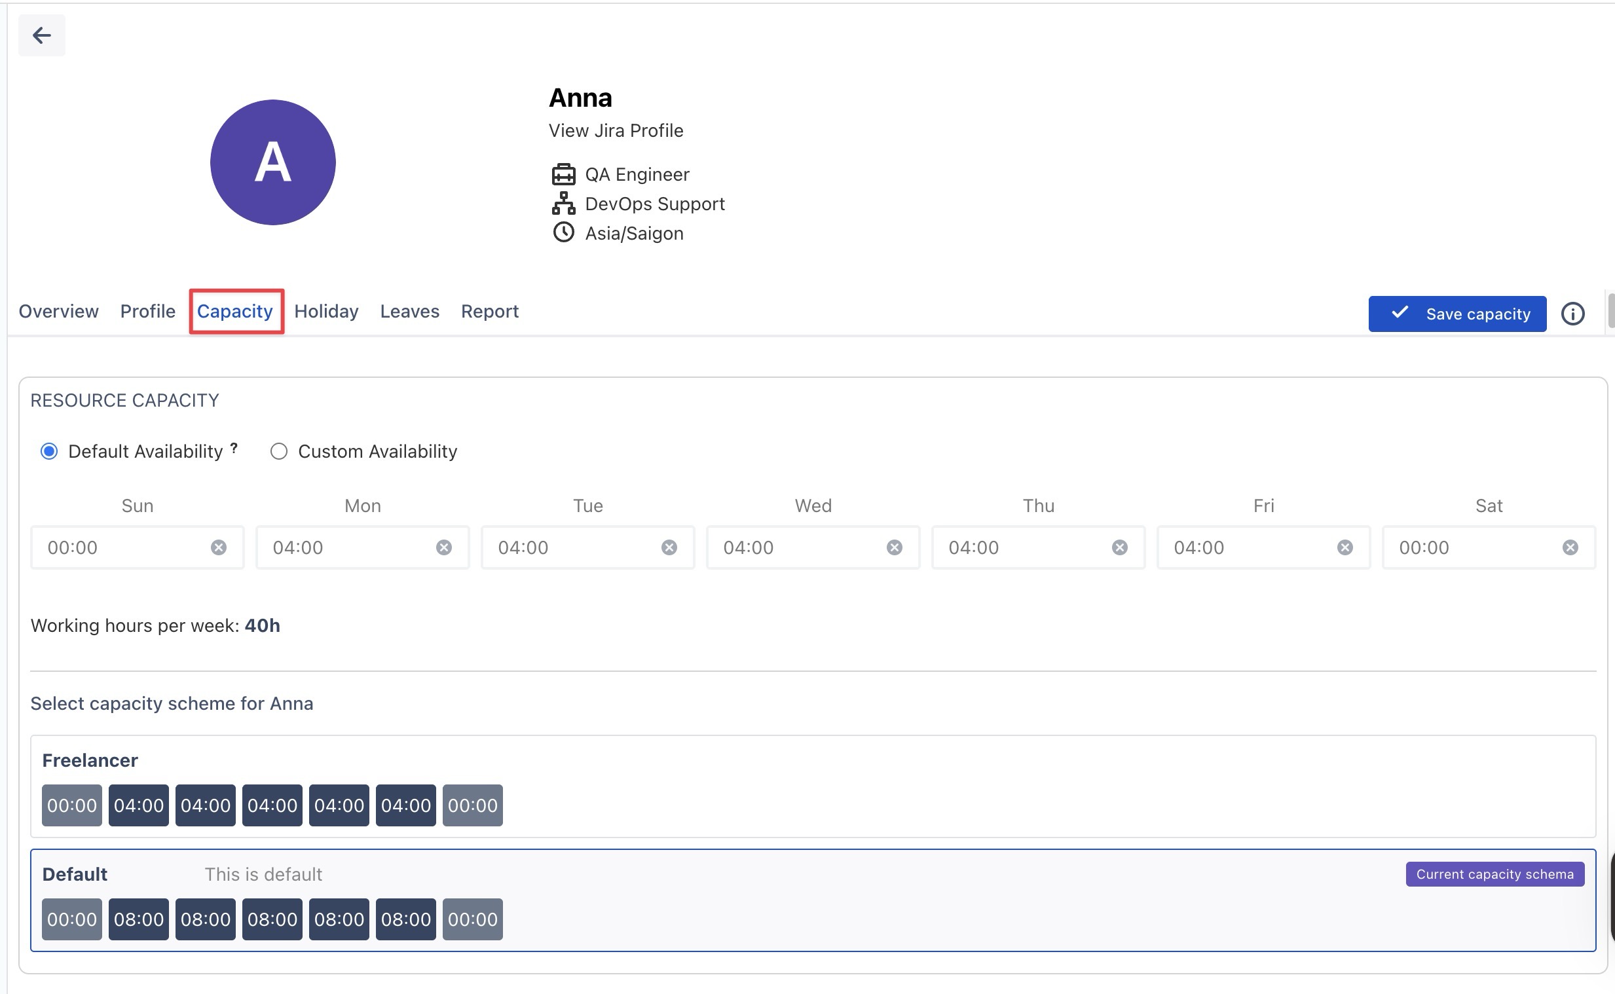1615x994 pixels.
Task: Click the info icon beside Save capacity
Action: tap(1572, 314)
